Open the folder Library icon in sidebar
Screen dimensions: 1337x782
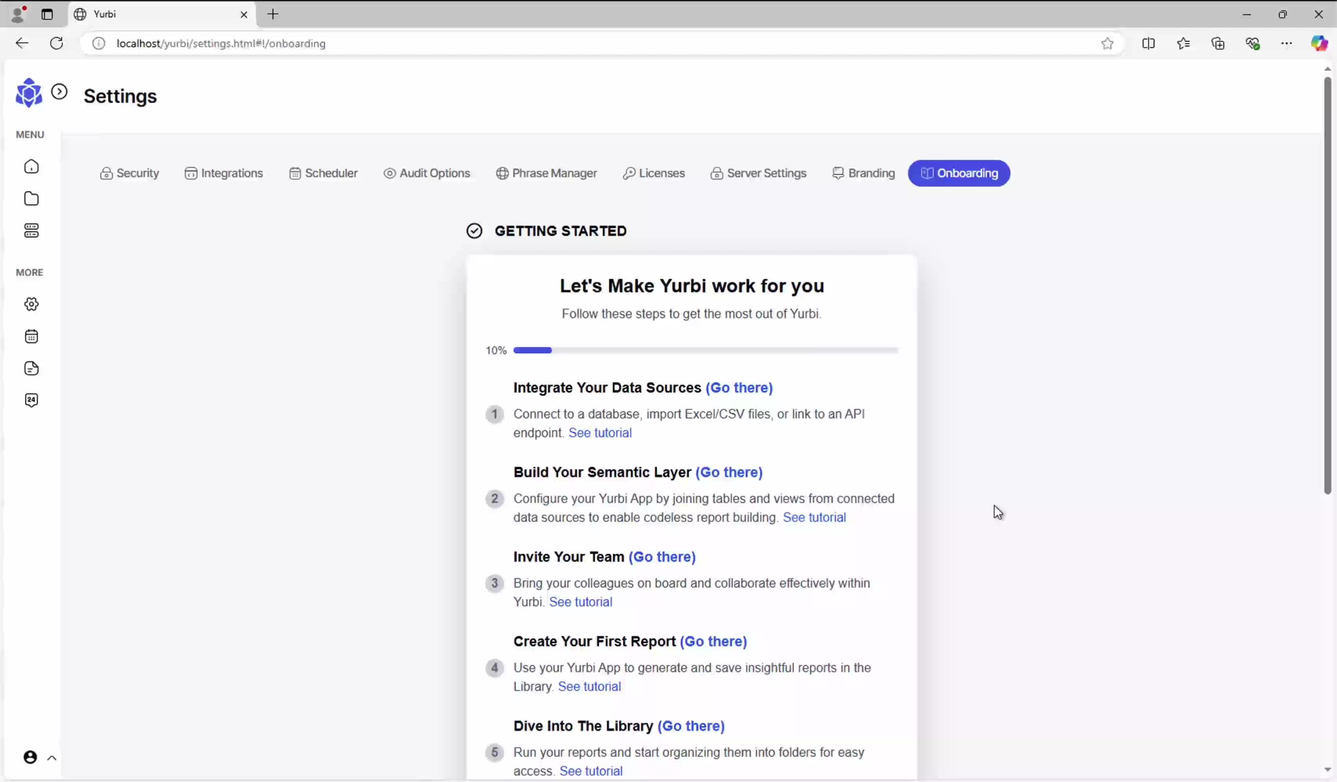(x=31, y=198)
